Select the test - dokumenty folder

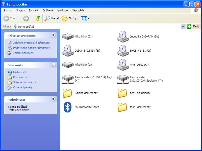[x=123, y=107]
